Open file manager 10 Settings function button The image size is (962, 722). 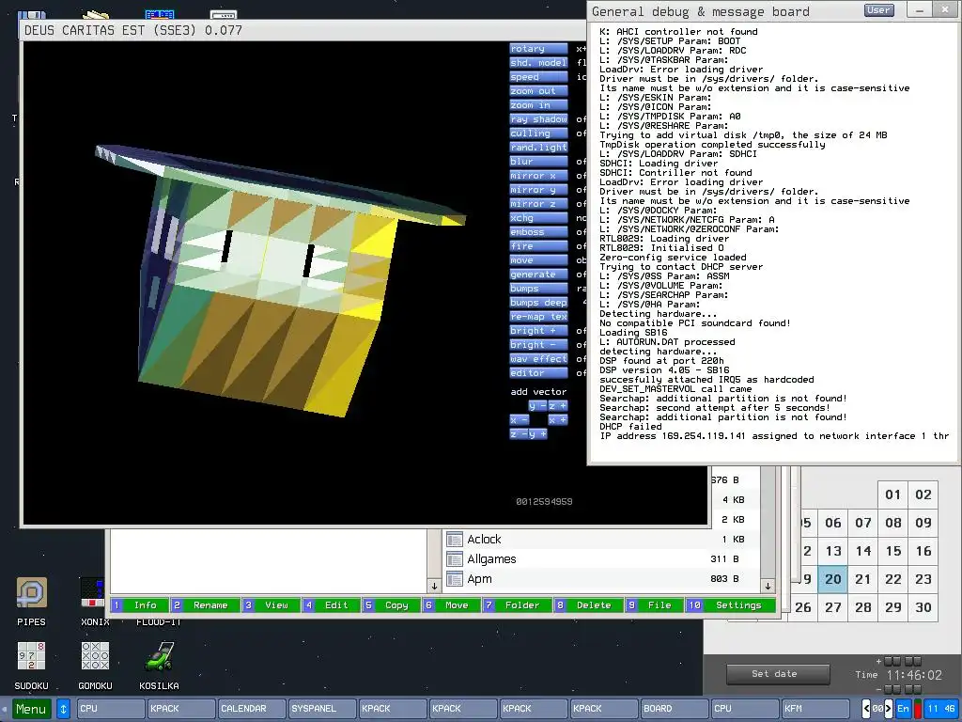coord(731,605)
